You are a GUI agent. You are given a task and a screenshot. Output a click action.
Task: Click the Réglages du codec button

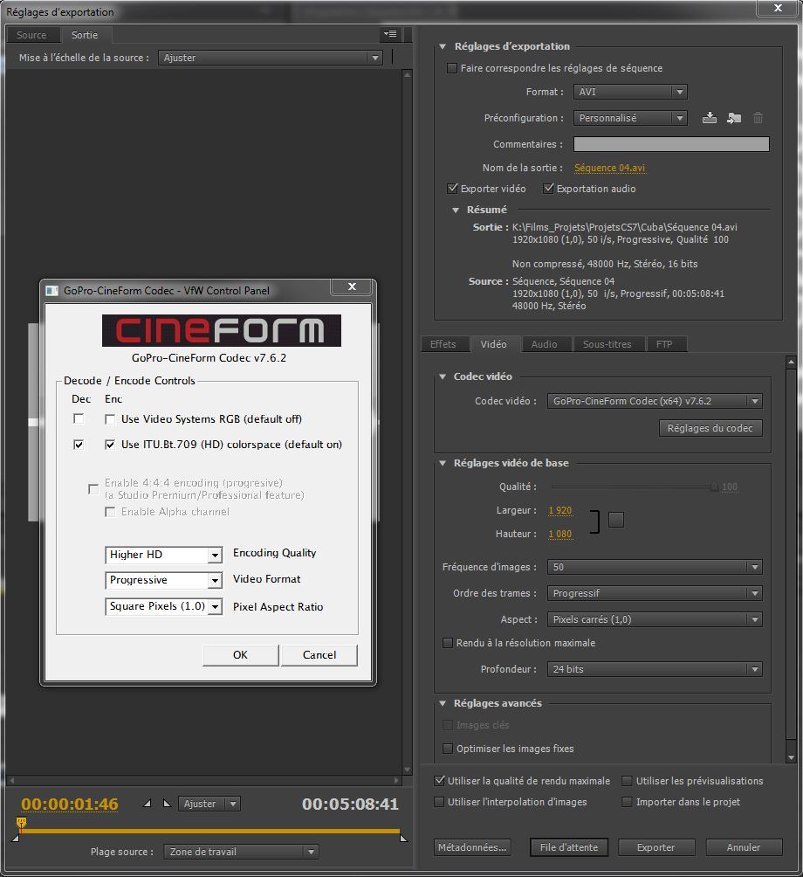pyautogui.click(x=710, y=428)
